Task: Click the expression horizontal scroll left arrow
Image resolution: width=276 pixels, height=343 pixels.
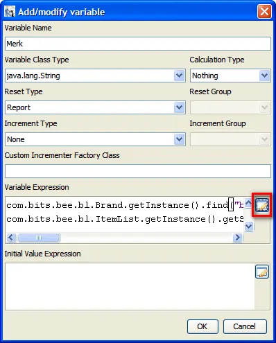Action: coord(11,238)
